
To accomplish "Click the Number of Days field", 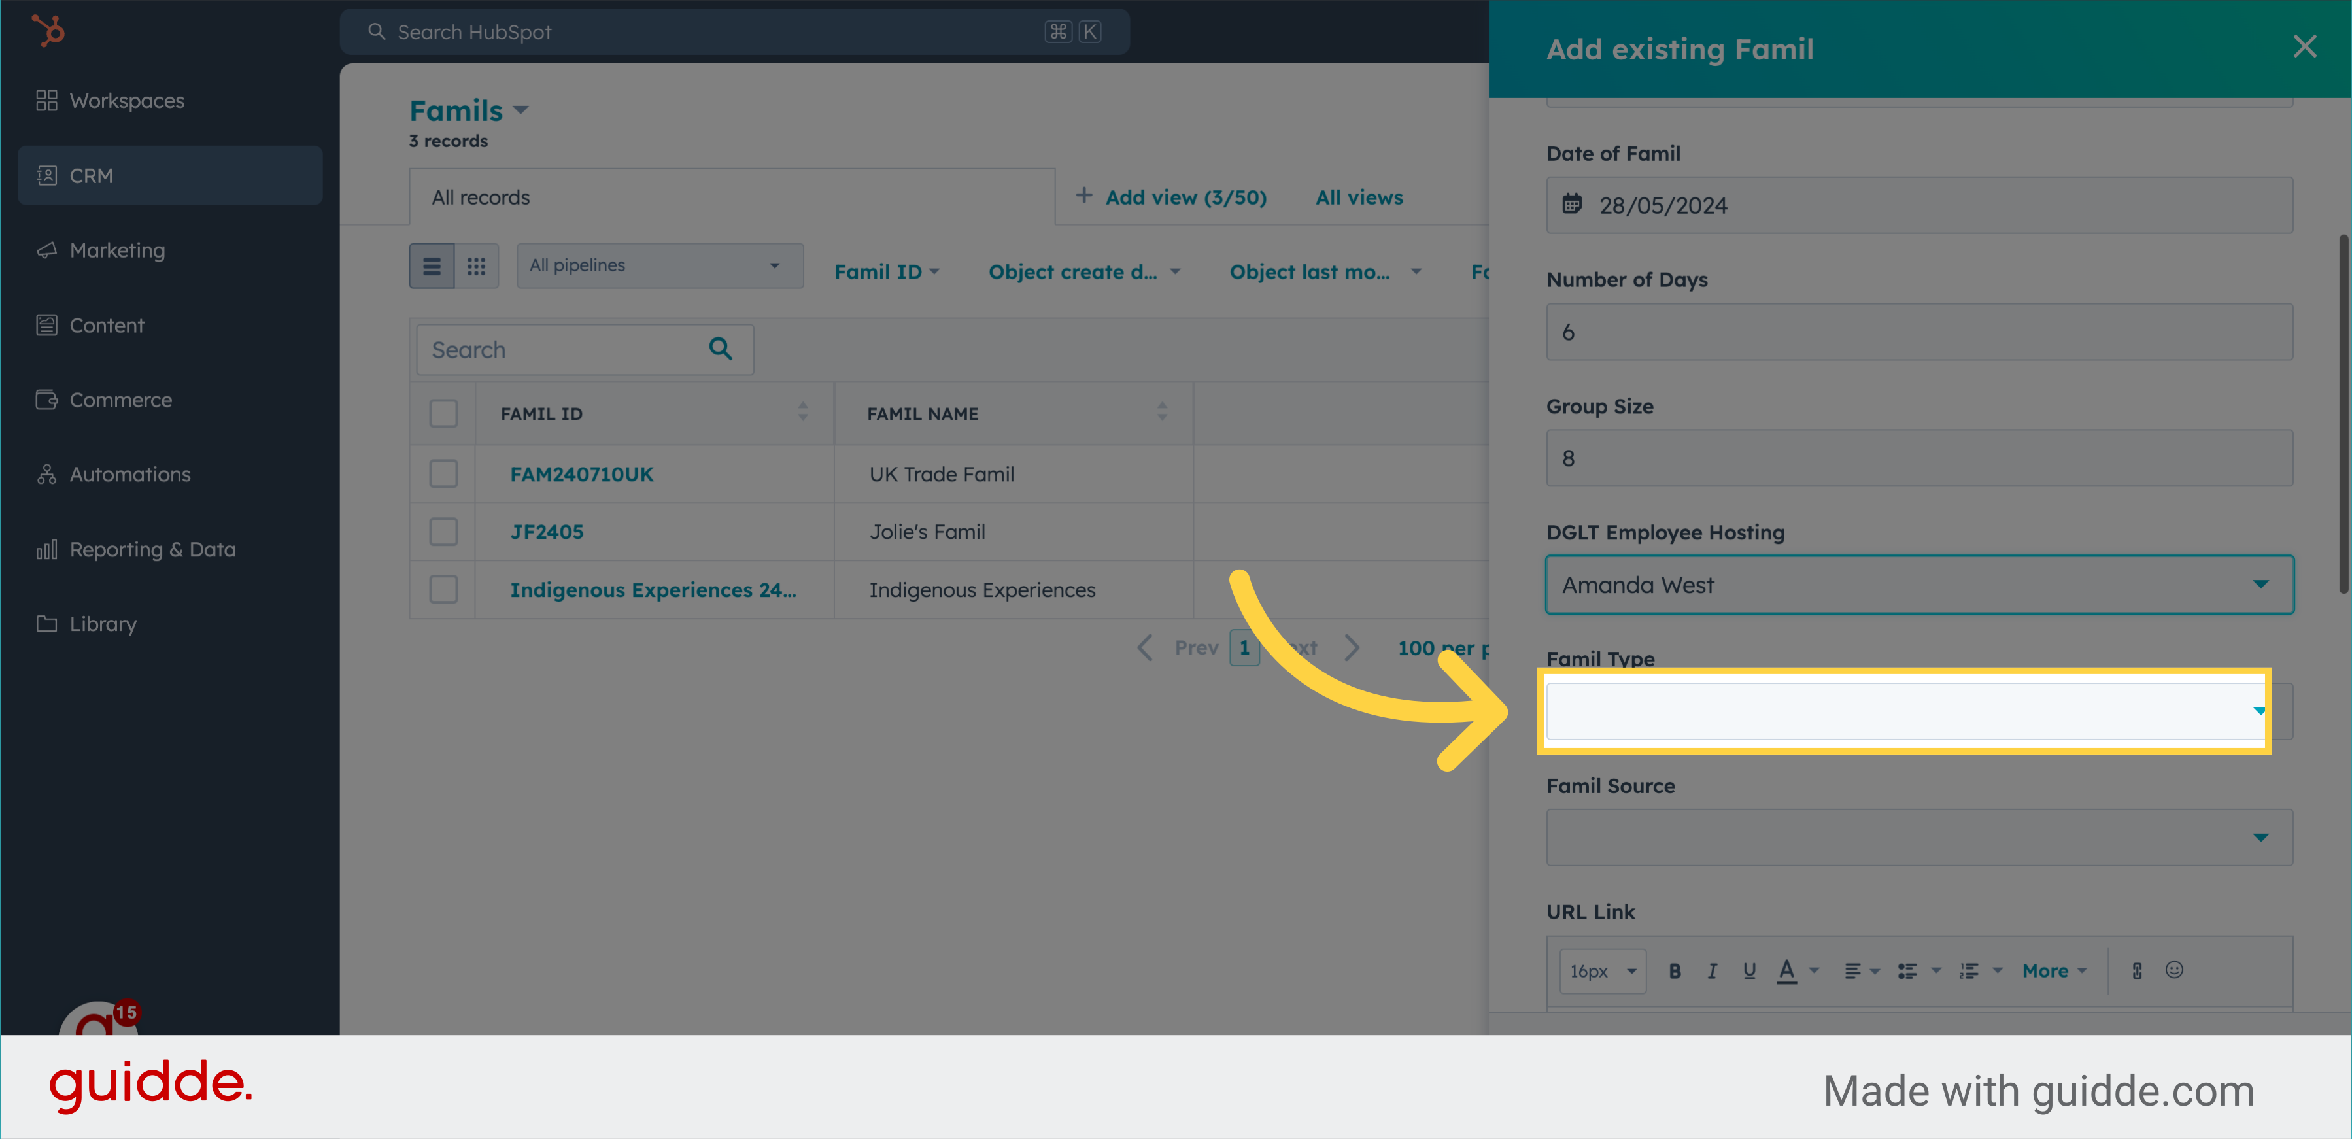I will pos(1918,332).
